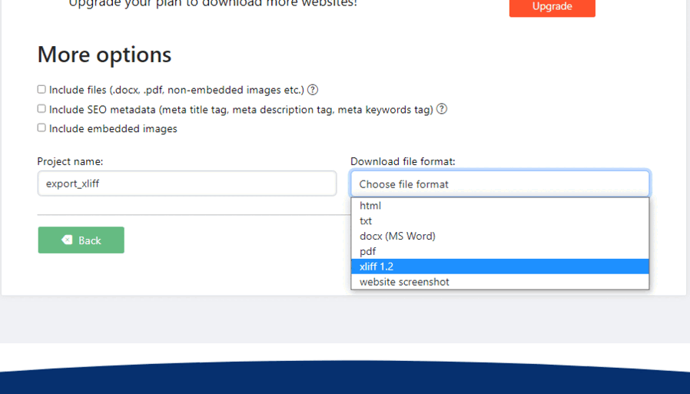Image resolution: width=690 pixels, height=394 pixels.
Task: Select the website screenshot option
Action: 404,282
